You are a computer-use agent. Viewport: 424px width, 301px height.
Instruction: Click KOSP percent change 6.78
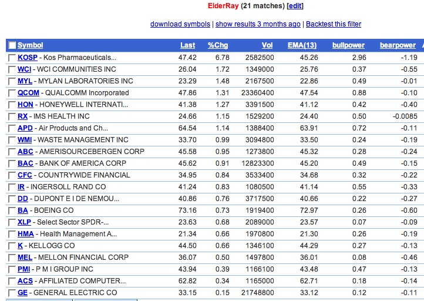click(222, 58)
